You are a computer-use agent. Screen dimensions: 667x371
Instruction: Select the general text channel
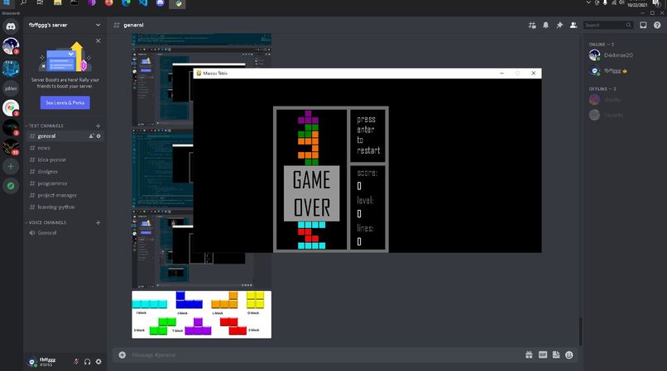pyautogui.click(x=65, y=136)
